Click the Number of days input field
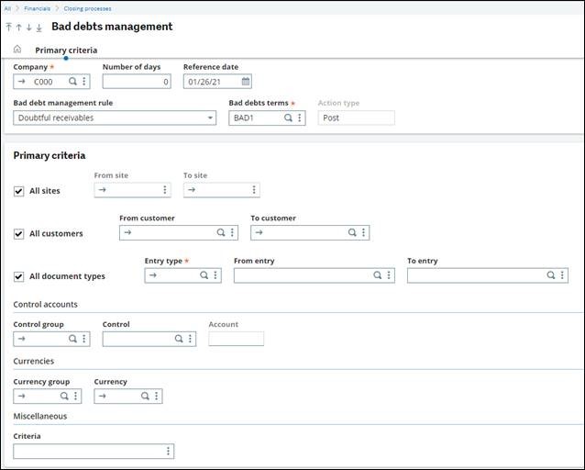Image resolution: width=585 pixels, height=470 pixels. tap(136, 82)
